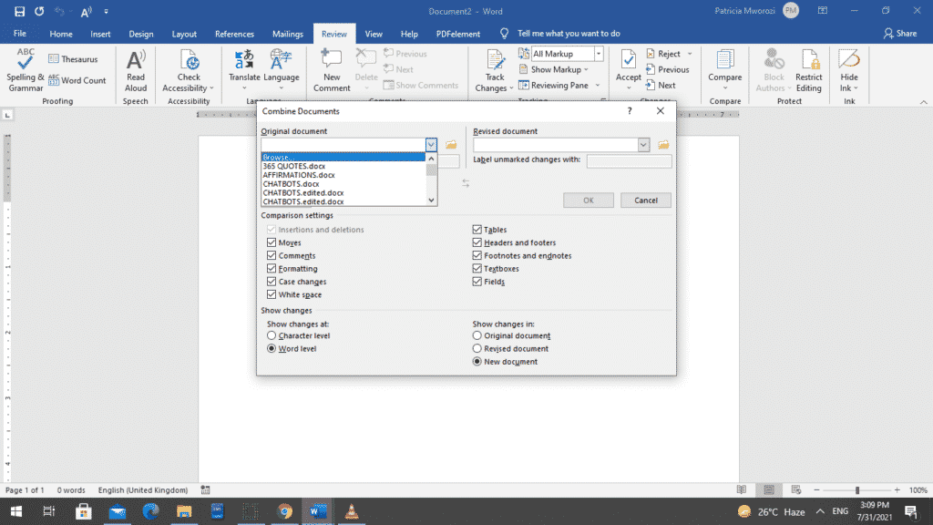Open the Reviewing Pane

[554, 85]
